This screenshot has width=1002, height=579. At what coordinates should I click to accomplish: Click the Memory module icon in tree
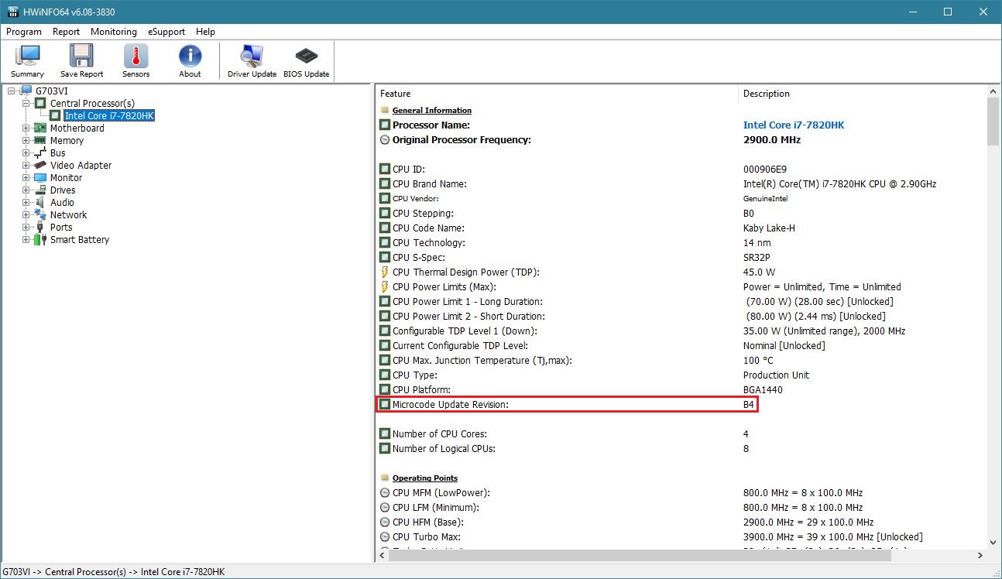[40, 140]
